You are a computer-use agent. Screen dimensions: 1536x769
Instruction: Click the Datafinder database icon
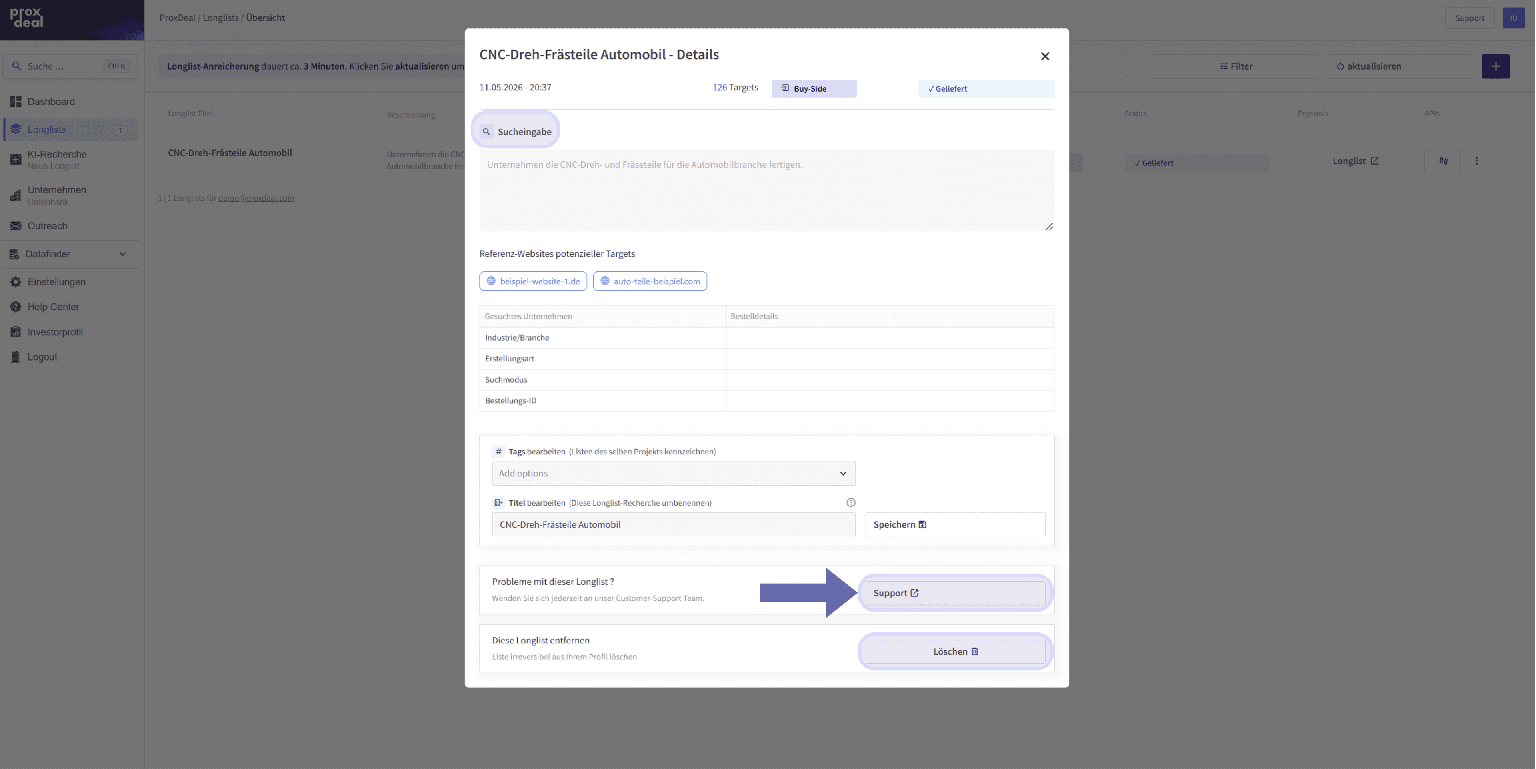point(14,254)
